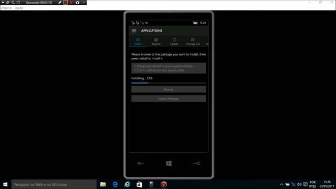Click the volume speaker tray icon
336x189 pixels.
click(x=299, y=184)
